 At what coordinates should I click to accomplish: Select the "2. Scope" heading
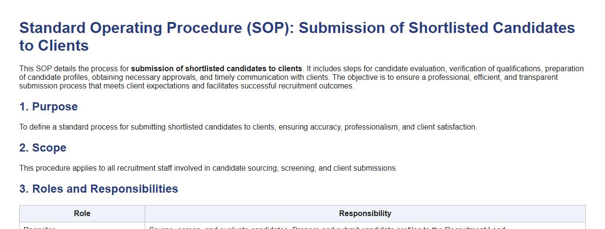click(x=43, y=148)
